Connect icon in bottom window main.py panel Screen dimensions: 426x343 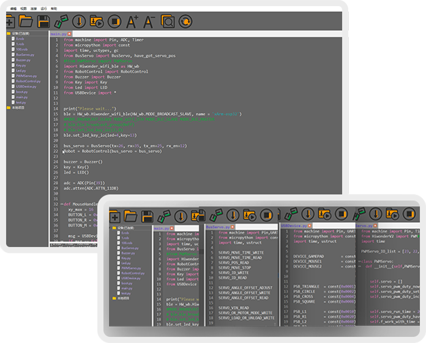(x=164, y=216)
